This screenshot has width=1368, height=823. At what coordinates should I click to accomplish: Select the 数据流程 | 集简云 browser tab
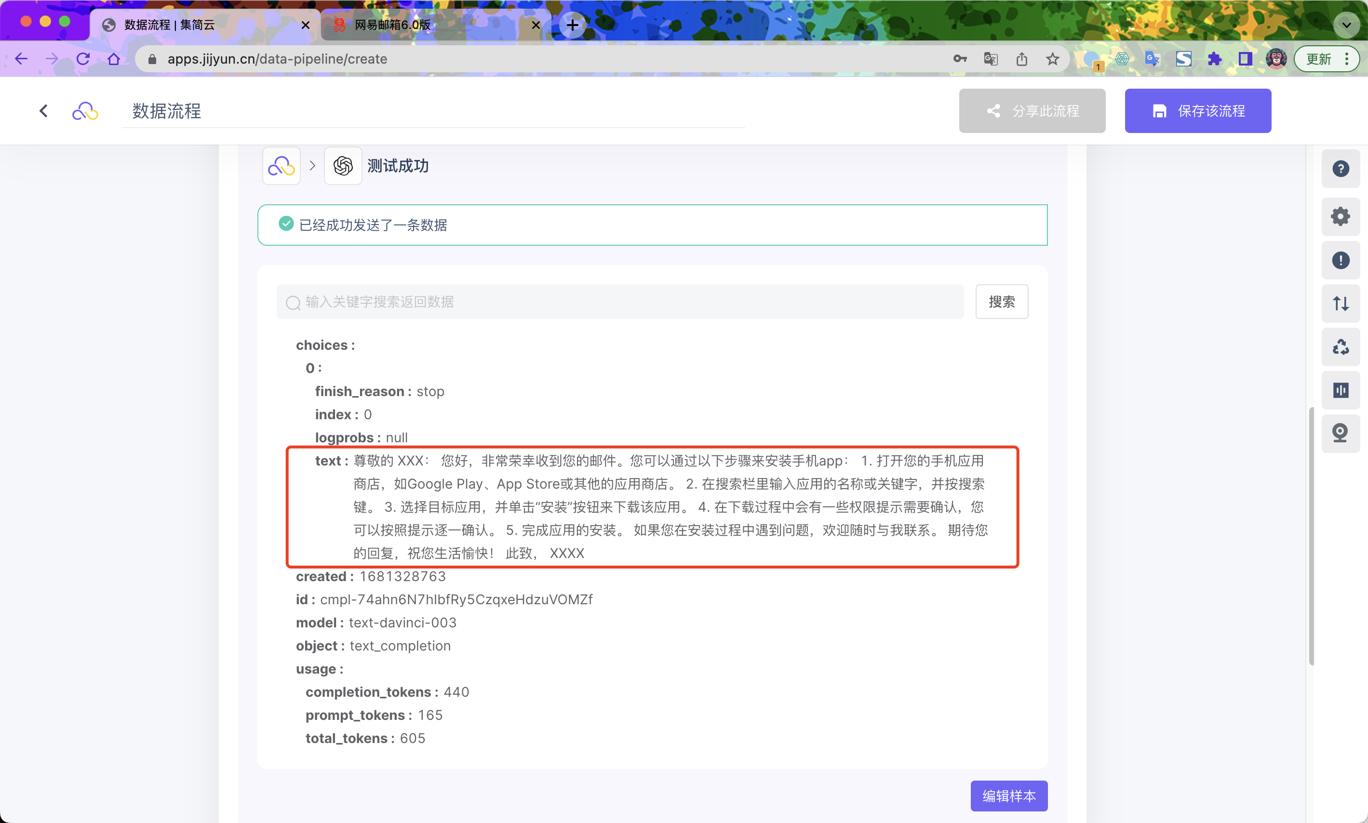[x=169, y=25]
